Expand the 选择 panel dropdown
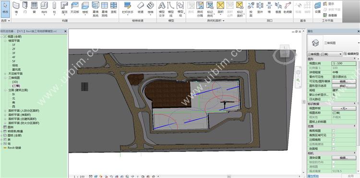This screenshot has height=178, width=360. pos(5,21)
